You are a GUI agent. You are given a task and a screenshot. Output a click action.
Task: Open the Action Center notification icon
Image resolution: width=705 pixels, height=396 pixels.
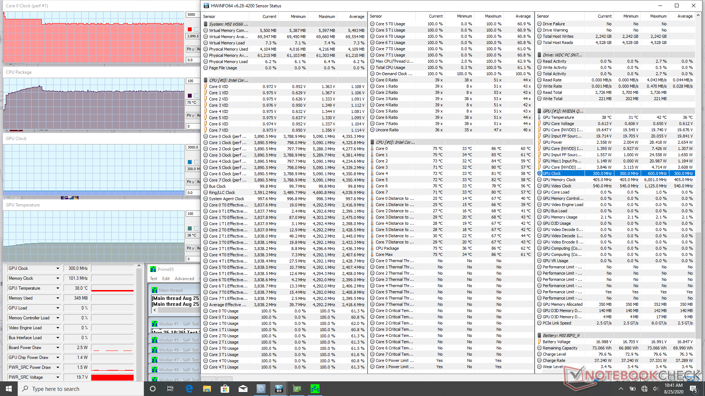pyautogui.click(x=693, y=389)
